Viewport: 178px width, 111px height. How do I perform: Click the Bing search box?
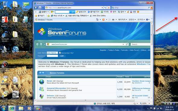coord(131,8)
